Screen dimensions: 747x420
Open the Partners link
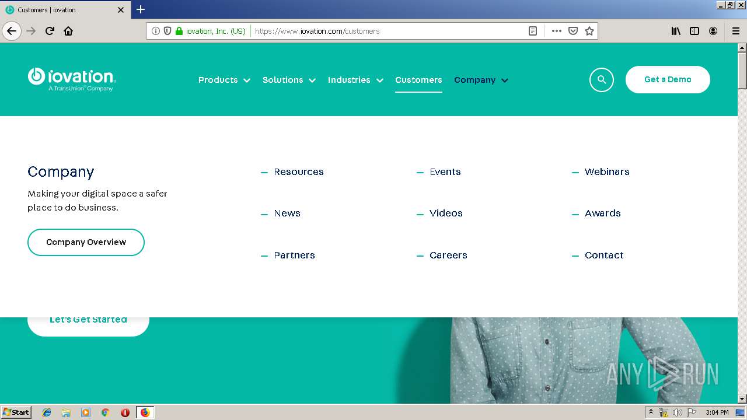point(294,255)
